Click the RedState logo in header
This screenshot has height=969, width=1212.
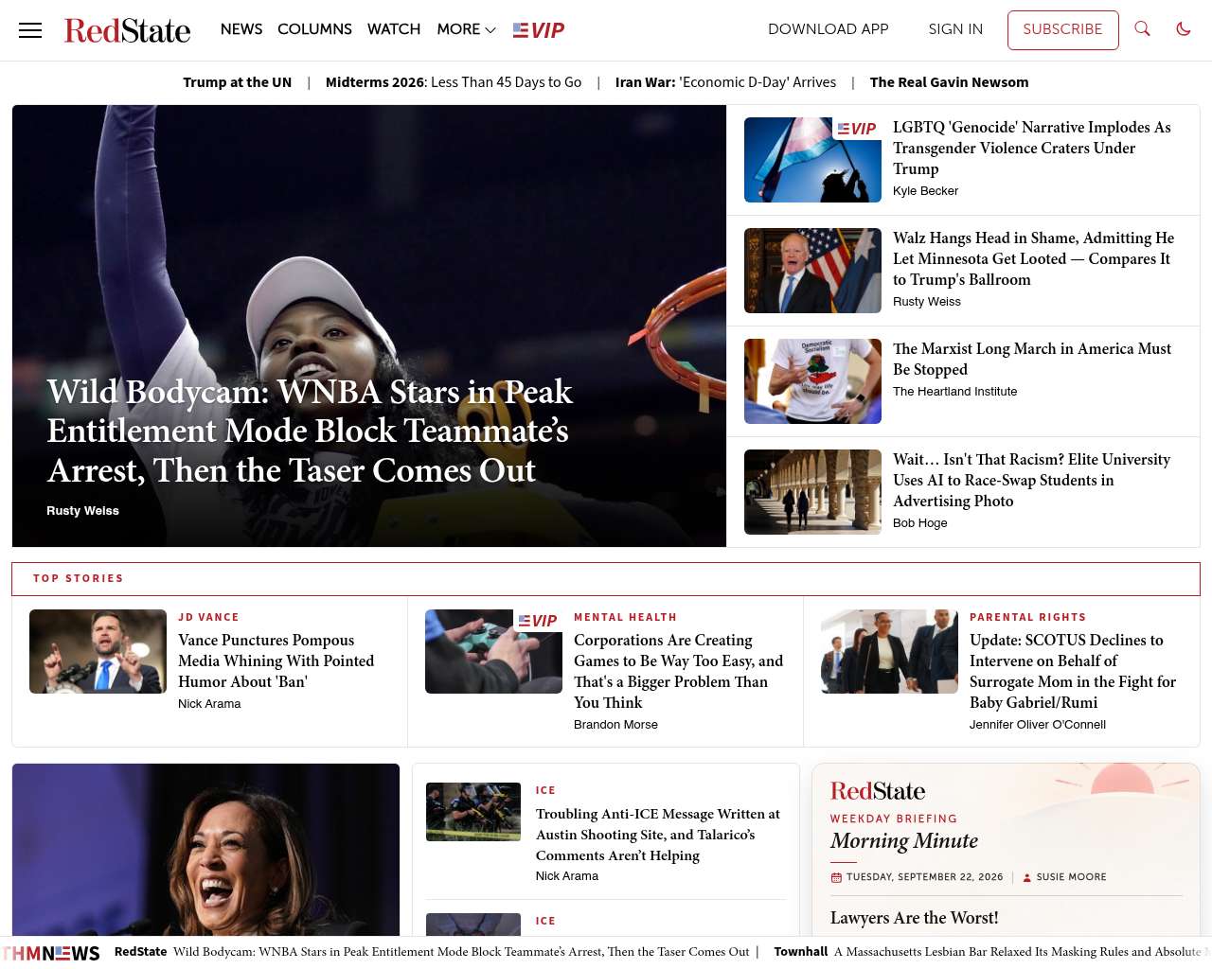click(127, 30)
